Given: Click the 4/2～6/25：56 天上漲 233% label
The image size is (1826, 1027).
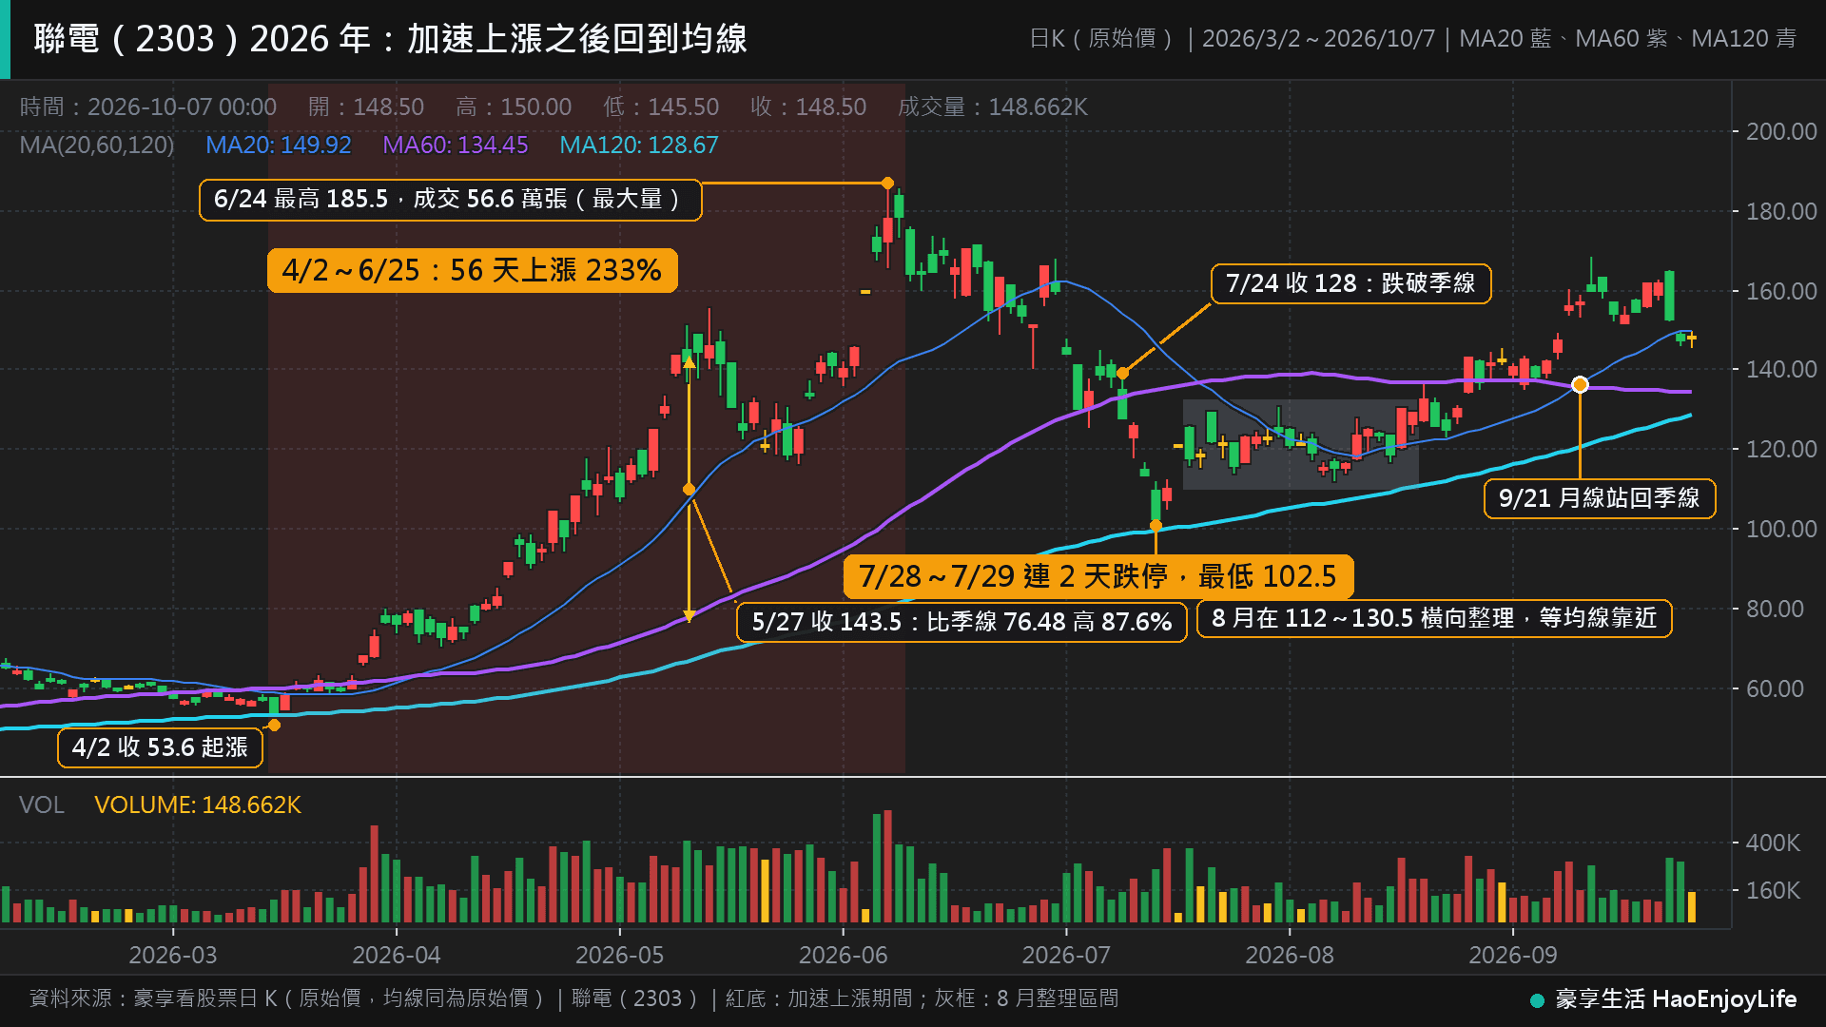Looking at the screenshot, I should (473, 270).
